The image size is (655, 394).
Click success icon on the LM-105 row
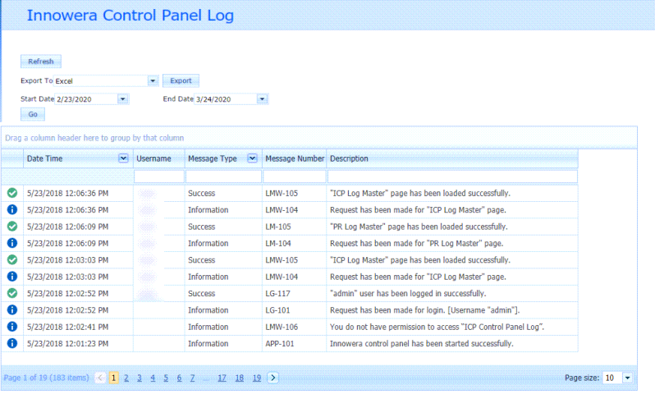click(x=12, y=227)
